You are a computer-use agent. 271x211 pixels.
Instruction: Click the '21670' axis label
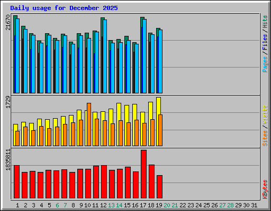(x=8, y=22)
